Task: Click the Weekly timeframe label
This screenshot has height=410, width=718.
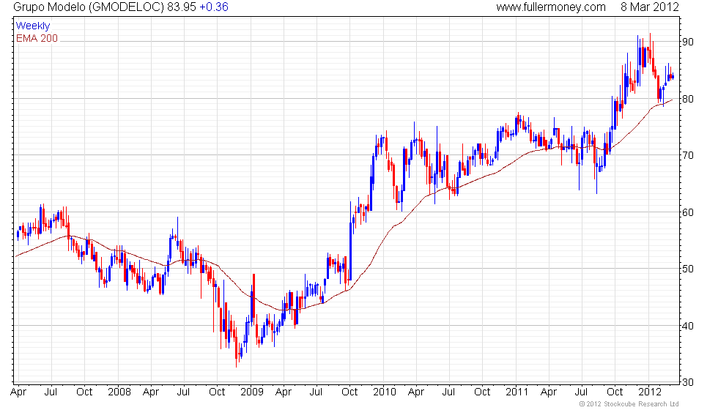Action: point(33,26)
